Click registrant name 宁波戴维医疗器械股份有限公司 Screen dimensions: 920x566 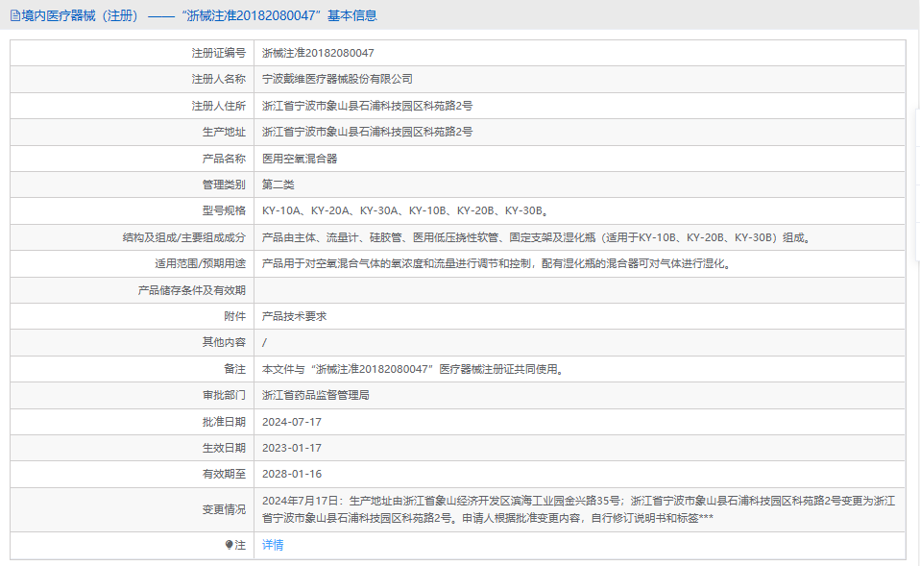pyautogui.click(x=337, y=79)
